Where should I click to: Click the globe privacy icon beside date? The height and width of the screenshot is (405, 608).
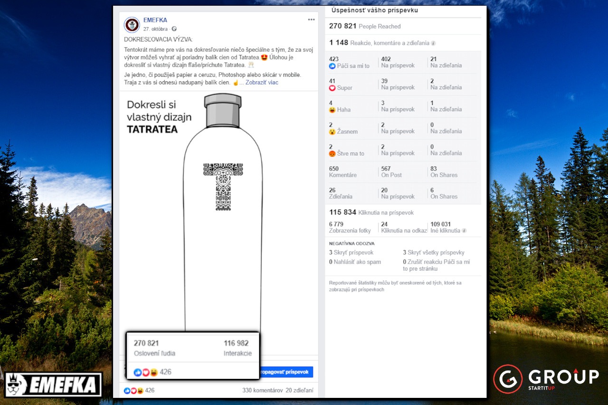click(174, 29)
